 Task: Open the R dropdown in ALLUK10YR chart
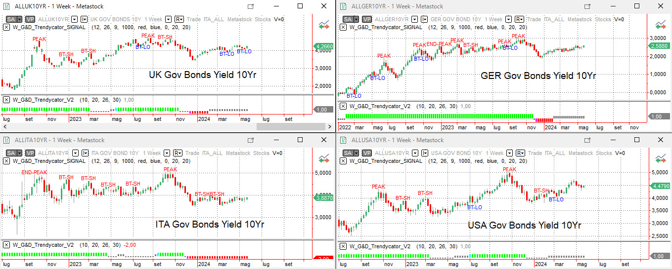tap(178, 19)
